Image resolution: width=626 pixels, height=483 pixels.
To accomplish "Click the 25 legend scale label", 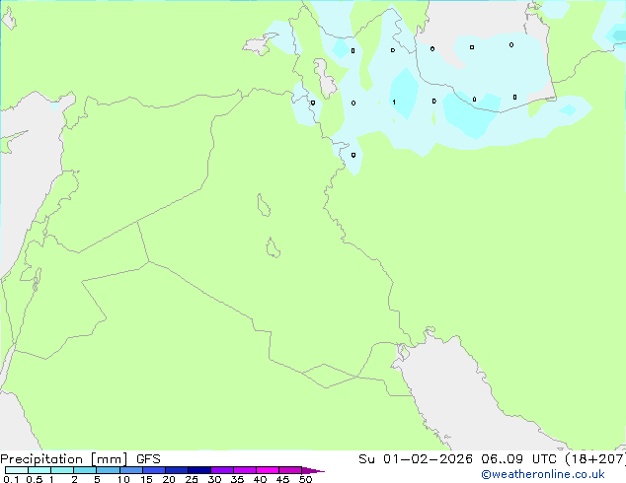I will tap(192, 479).
